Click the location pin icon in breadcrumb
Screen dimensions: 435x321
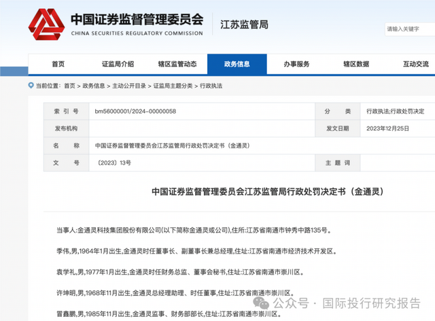(x=31, y=86)
